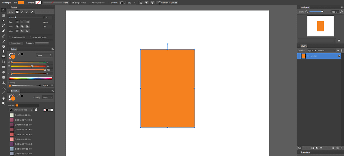The image size is (344, 156).
Task: Select the Pen tool in the toolbar
Action: click(4, 31)
